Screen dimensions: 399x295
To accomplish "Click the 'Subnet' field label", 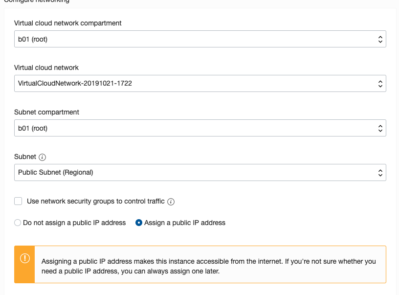I will point(25,157).
